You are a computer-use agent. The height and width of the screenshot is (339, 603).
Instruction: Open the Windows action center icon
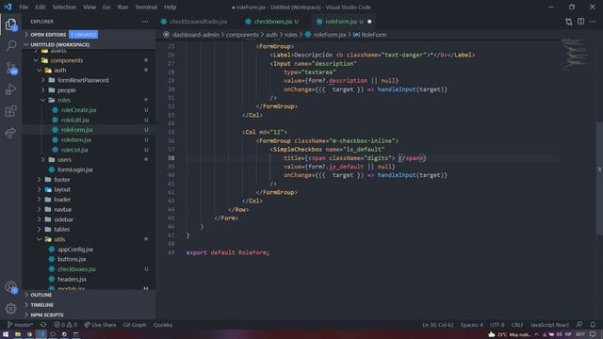(593, 334)
